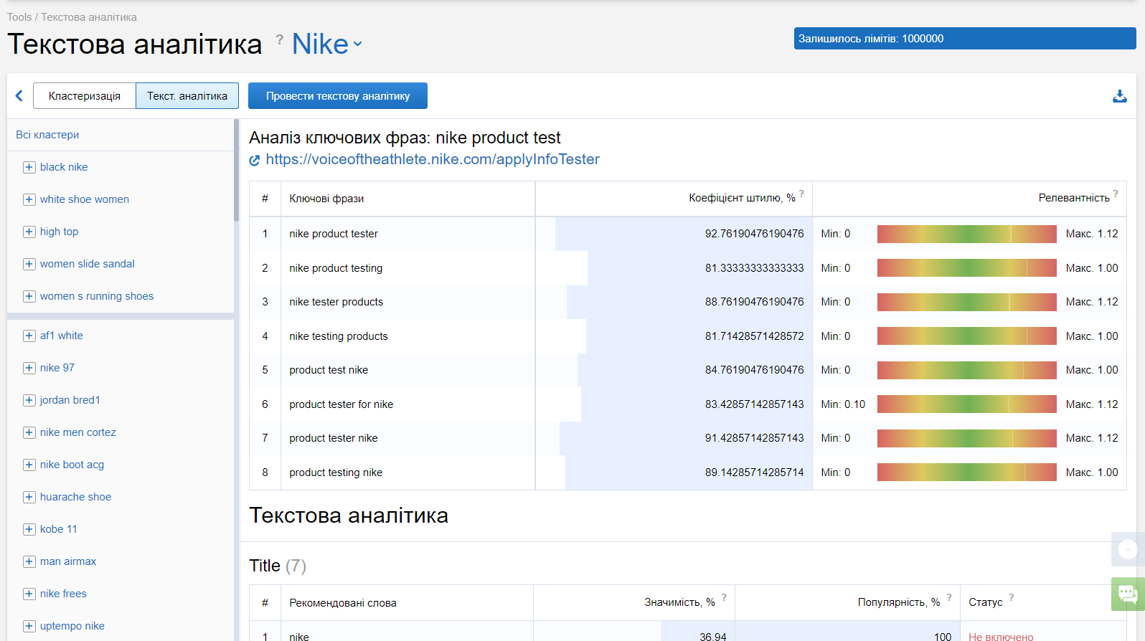Click help question mark beside page title
The height and width of the screenshot is (641, 1145).
[x=279, y=39]
